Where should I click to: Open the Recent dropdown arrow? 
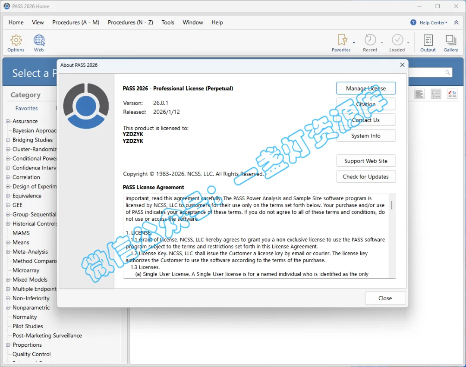(382, 43)
